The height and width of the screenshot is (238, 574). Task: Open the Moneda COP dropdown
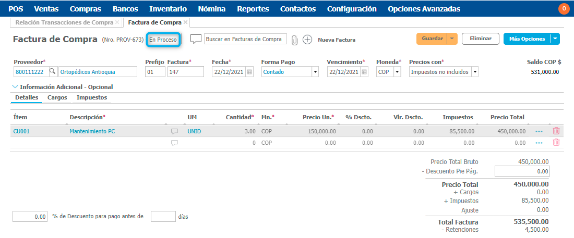[397, 72]
